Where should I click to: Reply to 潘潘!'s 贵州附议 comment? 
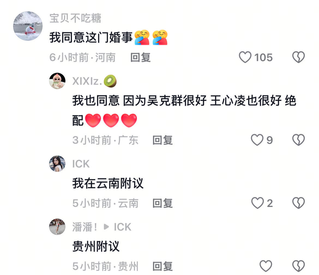coord(162,266)
